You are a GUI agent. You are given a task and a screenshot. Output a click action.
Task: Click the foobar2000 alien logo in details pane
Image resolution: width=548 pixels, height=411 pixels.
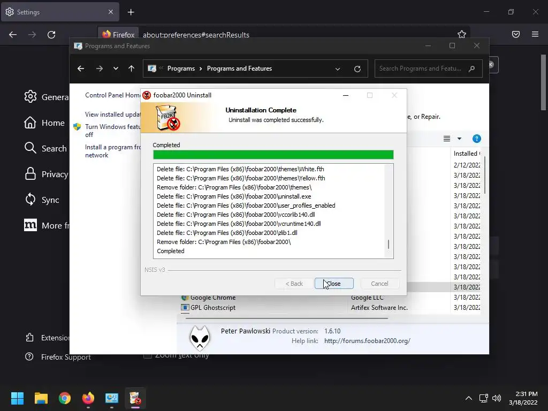point(200,338)
